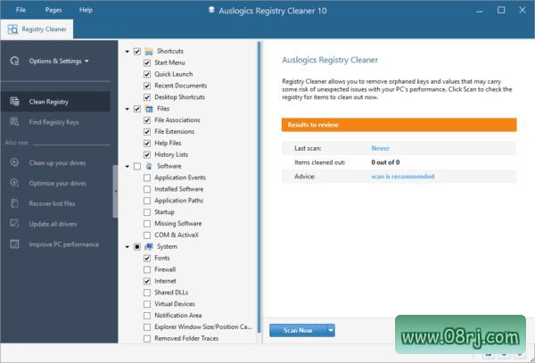Viewport: 535px width, 363px height.
Task: Uncheck the Shortcuts category checkbox
Action: (137, 51)
